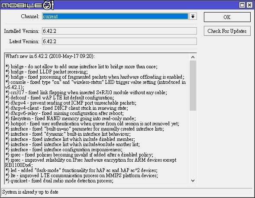Screen dimensions: 255x198
Task: Click 'ipsec - fixed policies becoming invalid' line
Action: 79,155
